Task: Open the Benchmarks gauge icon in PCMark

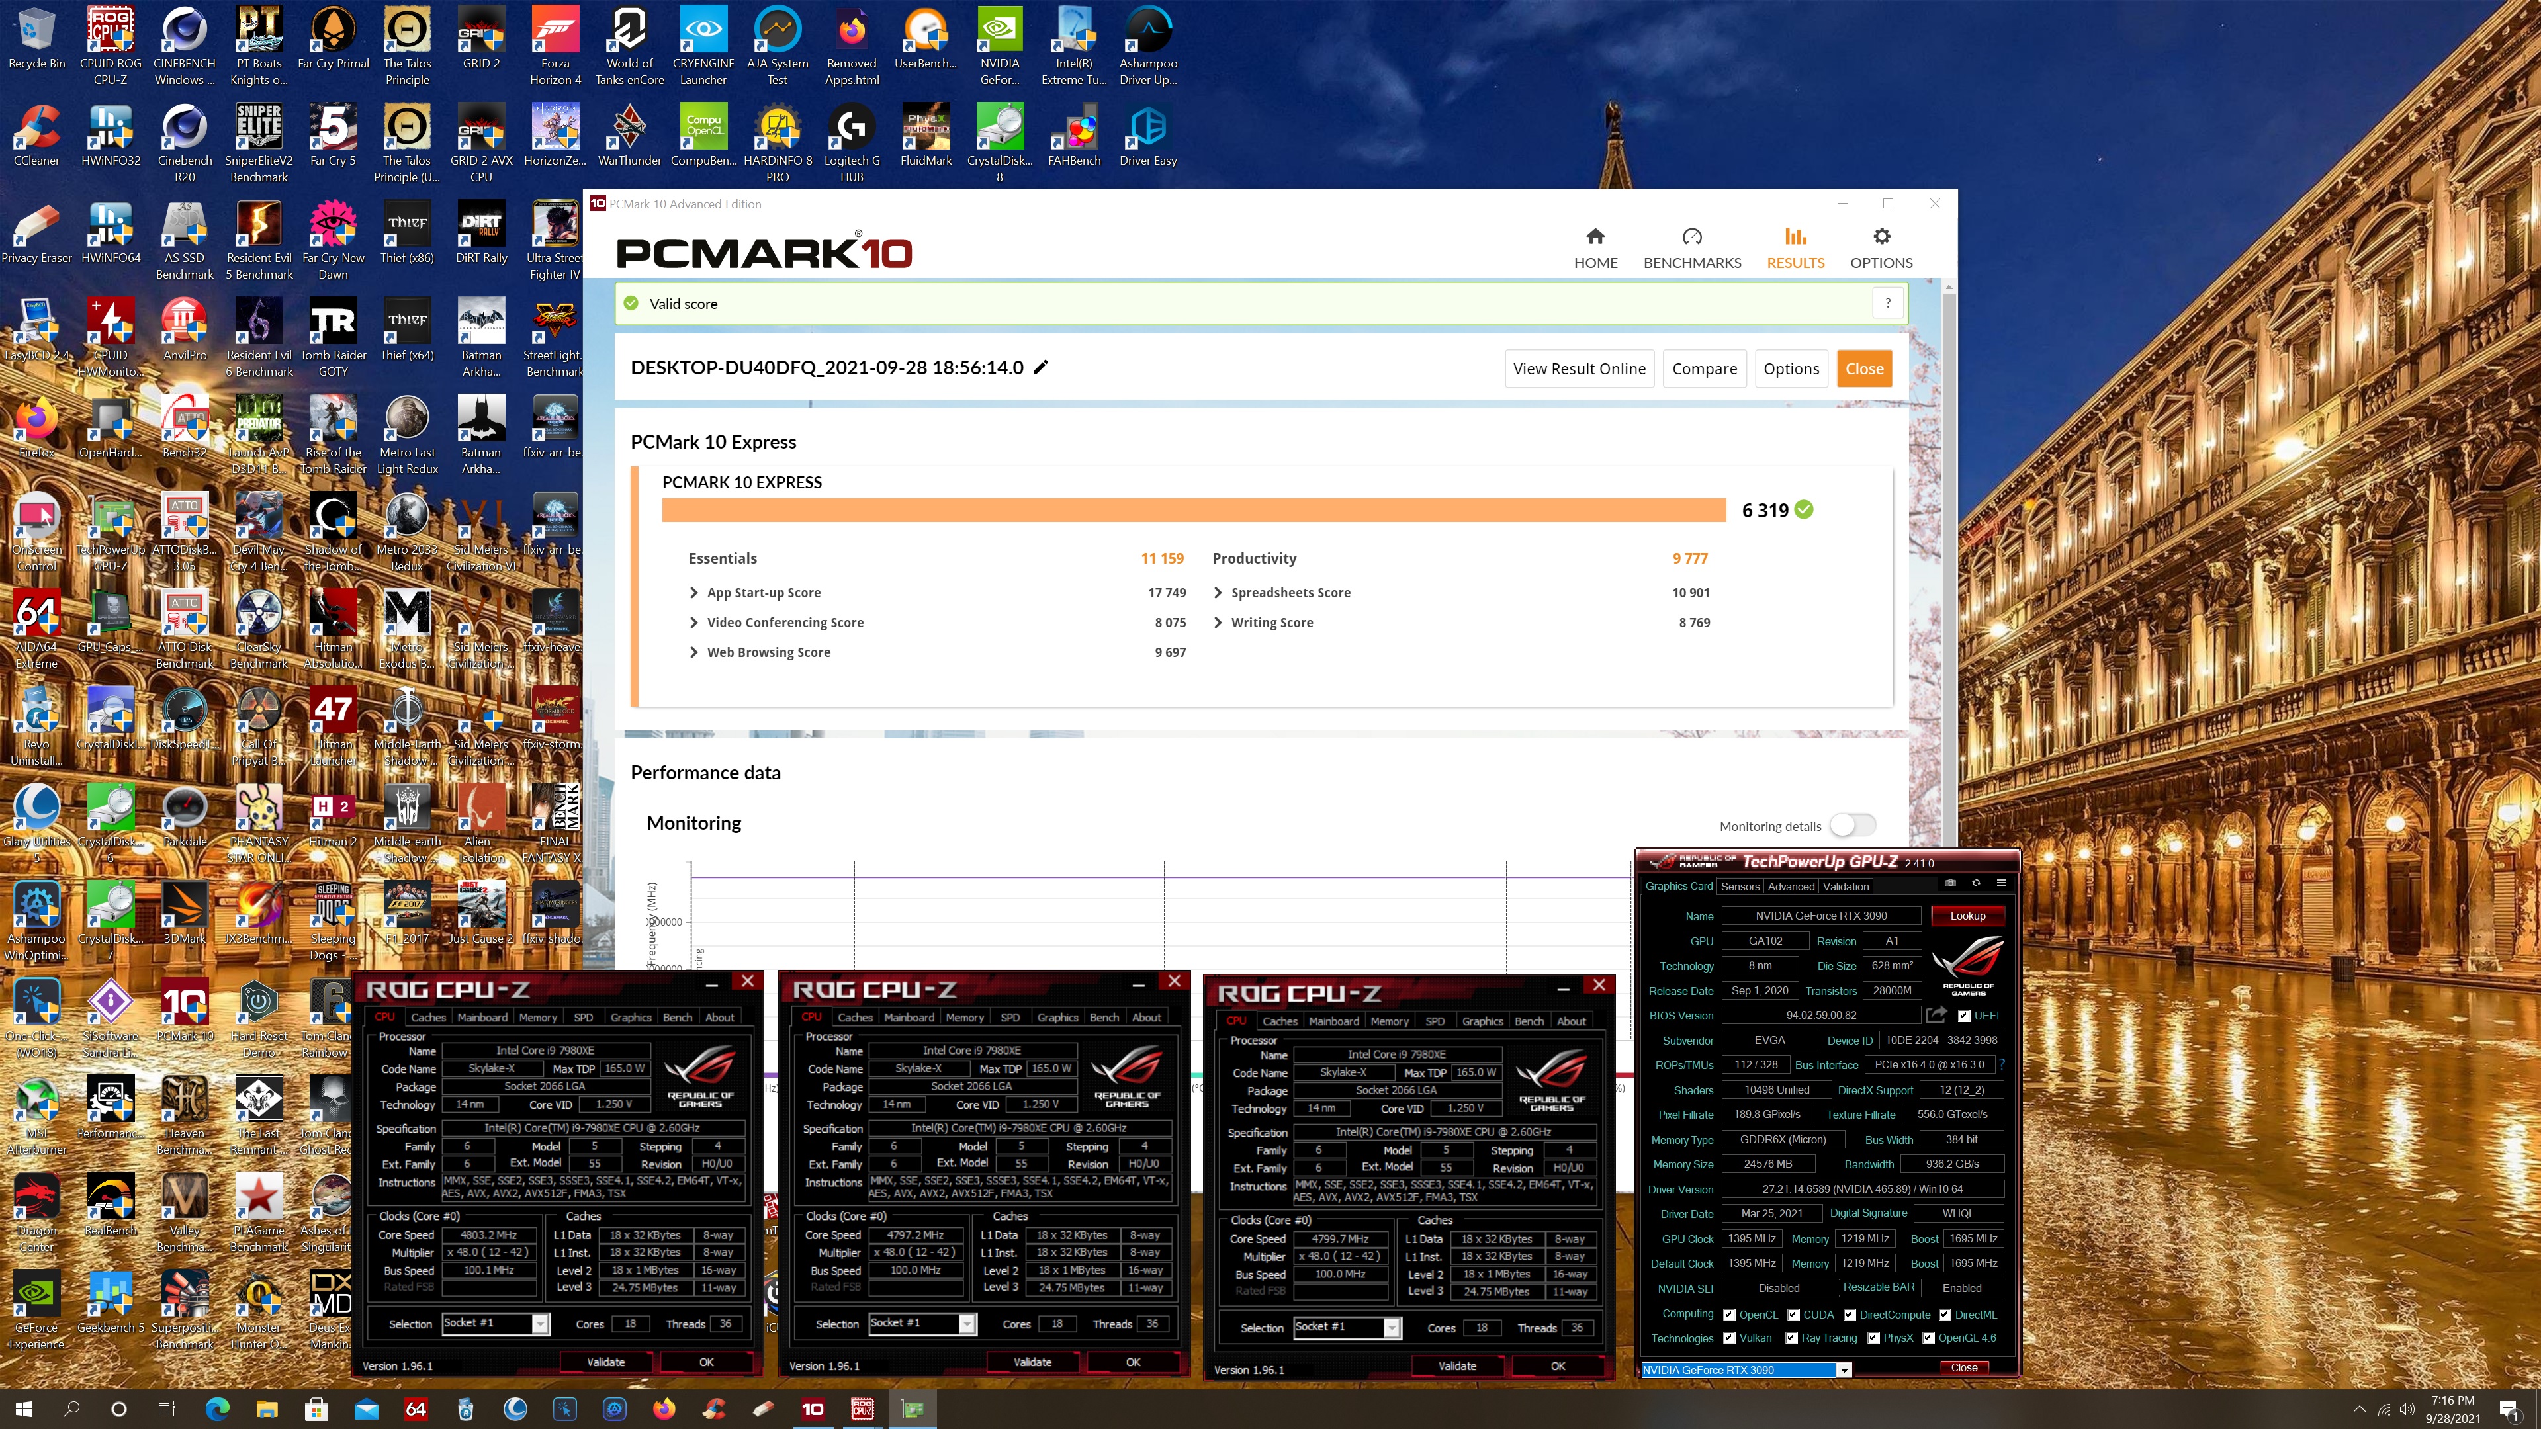Action: tap(1692, 237)
